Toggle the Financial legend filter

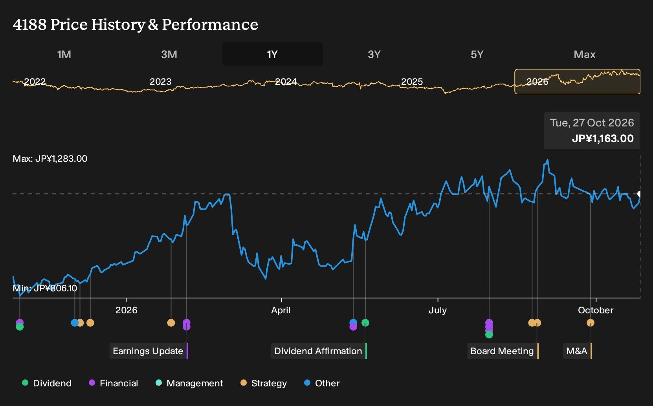click(x=114, y=383)
